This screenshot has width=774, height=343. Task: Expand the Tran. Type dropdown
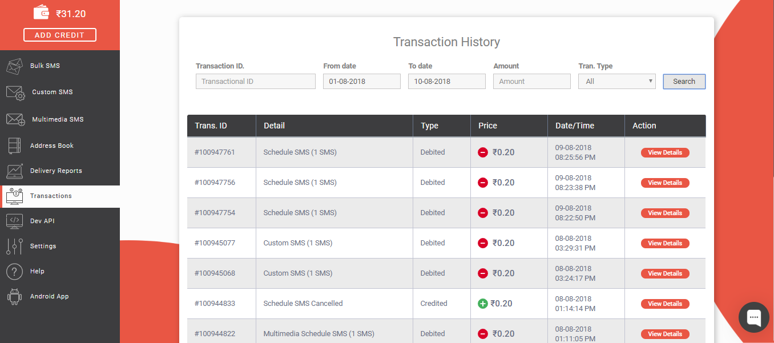(x=616, y=82)
